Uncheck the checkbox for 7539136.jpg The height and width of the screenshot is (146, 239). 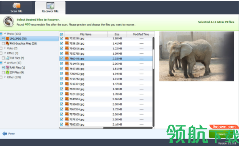click(61, 43)
